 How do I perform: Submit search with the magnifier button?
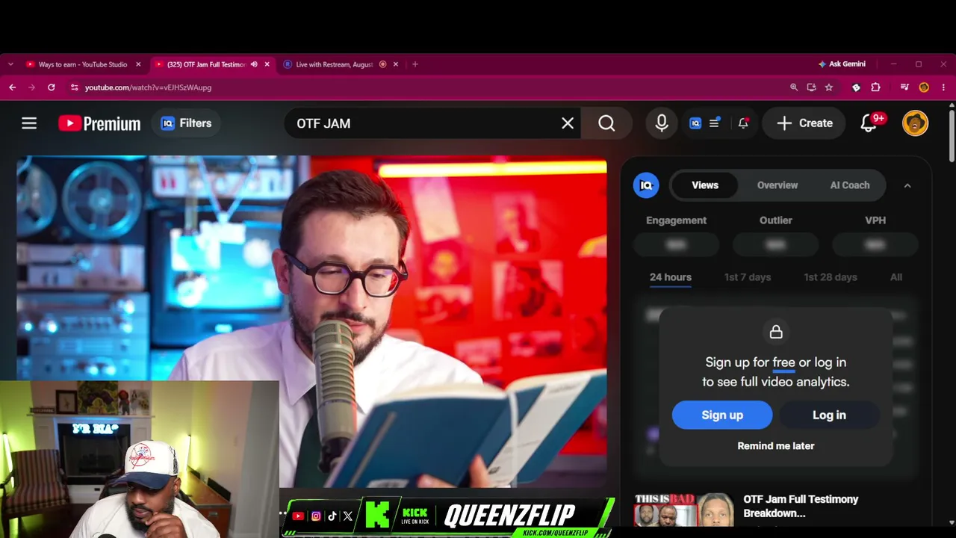tap(606, 123)
